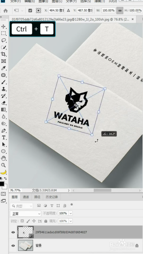143x254 pixels.
Task: Click the banana Edit Toolbar icon
Action: [3, 172]
